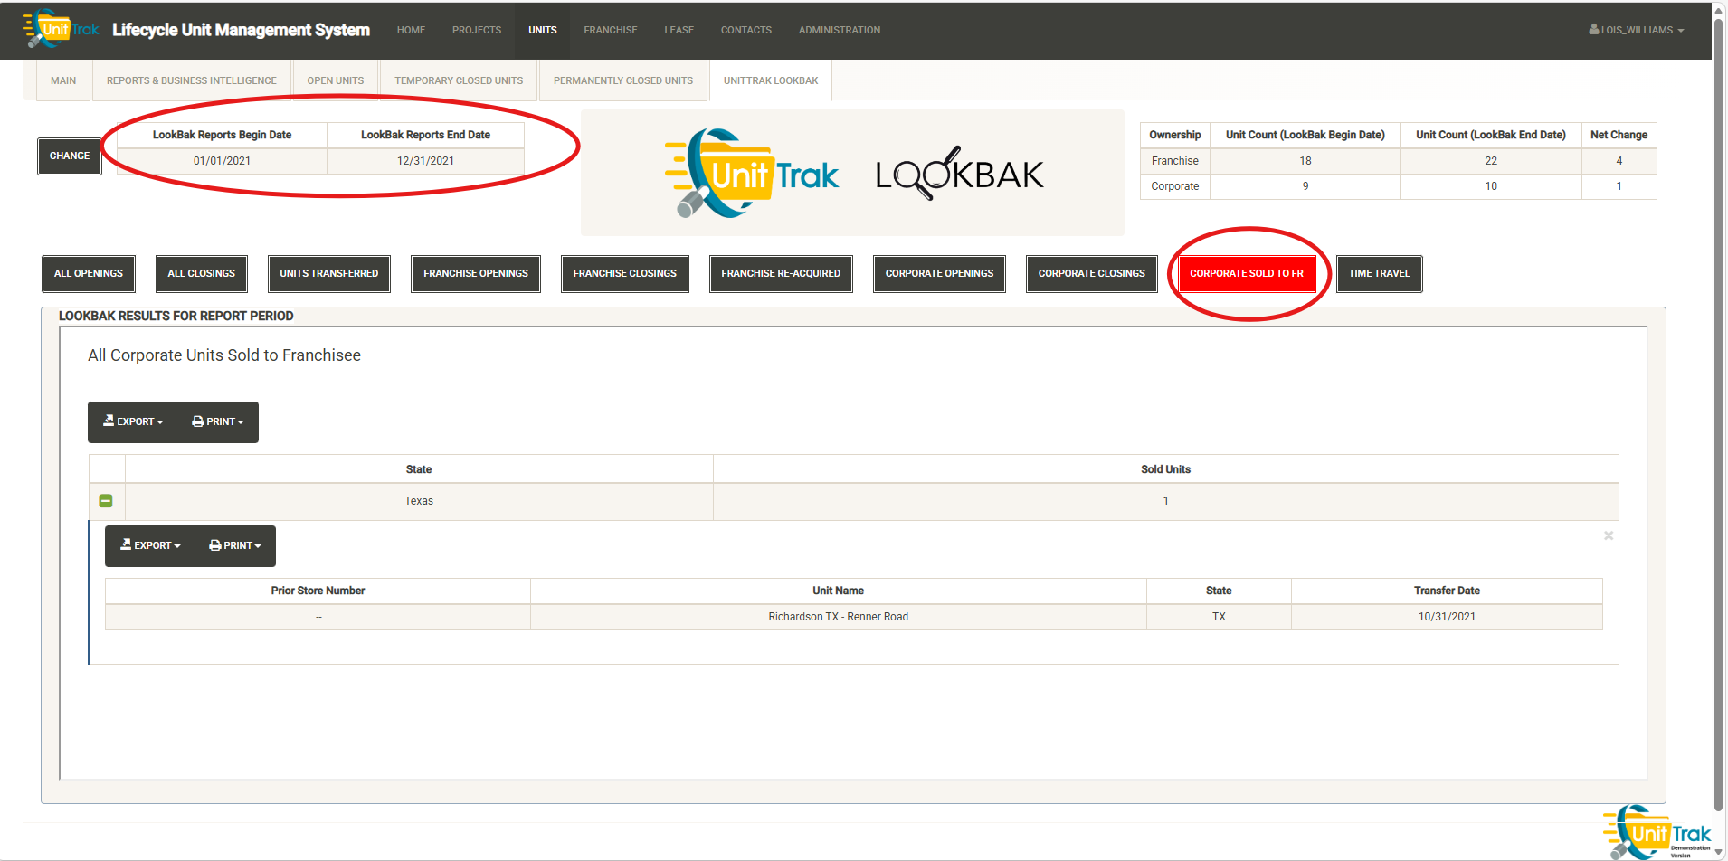The height and width of the screenshot is (861, 1728).
Task: Click the Franchise begin count 18 link
Action: tap(1305, 161)
